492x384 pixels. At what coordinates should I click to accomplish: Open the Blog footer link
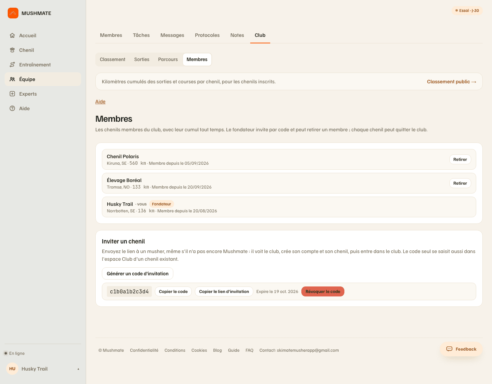click(218, 350)
